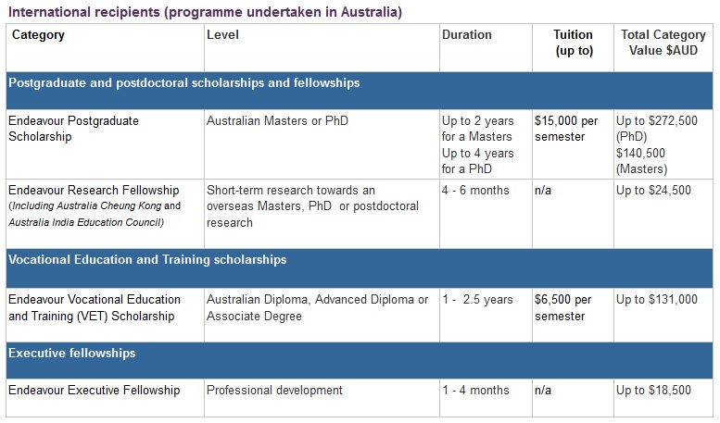Click the $15,000 per semester tuition cell
Screen dimensions: 720x423
[x=566, y=129]
